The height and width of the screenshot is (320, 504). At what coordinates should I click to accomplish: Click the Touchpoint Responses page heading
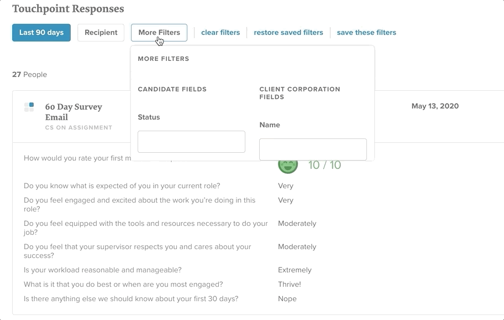[x=68, y=9]
